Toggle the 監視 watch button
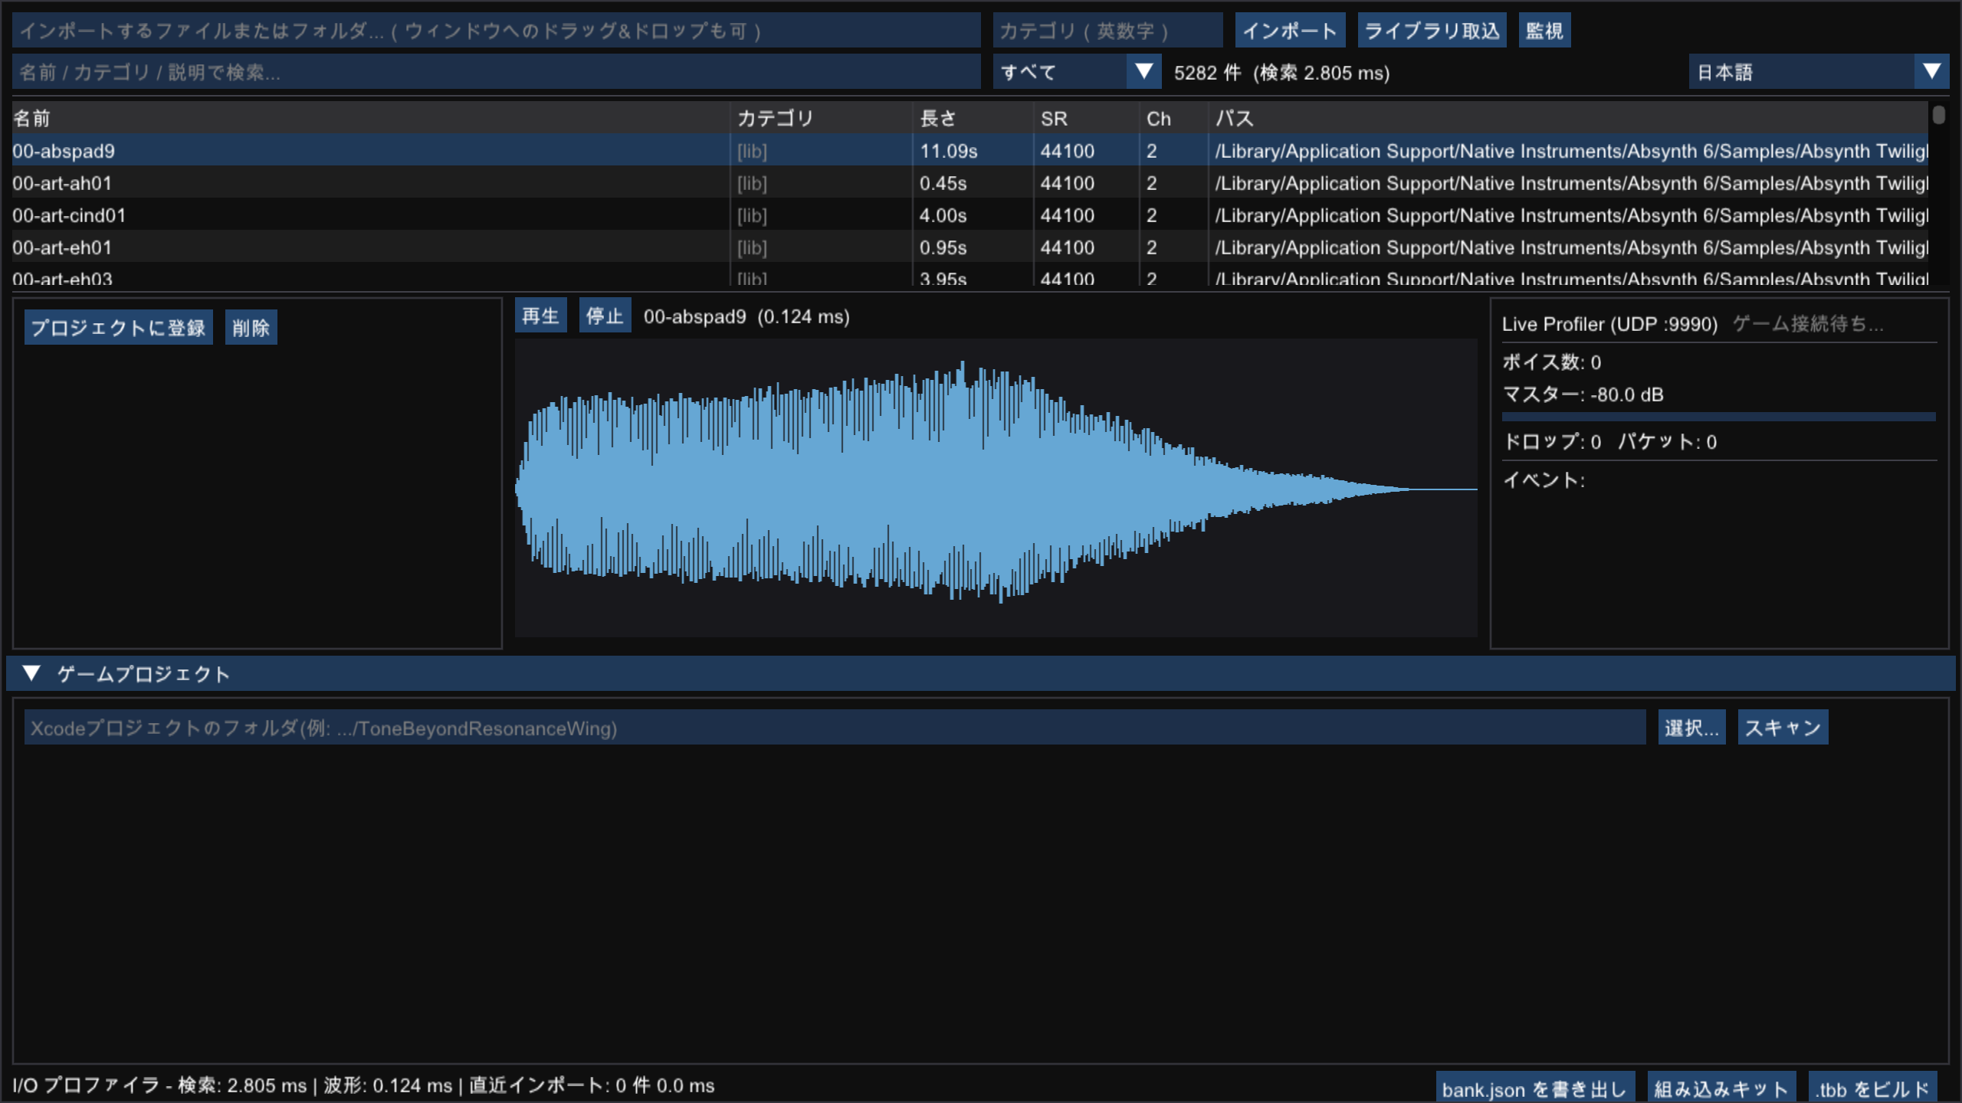This screenshot has width=1962, height=1103. click(x=1544, y=31)
